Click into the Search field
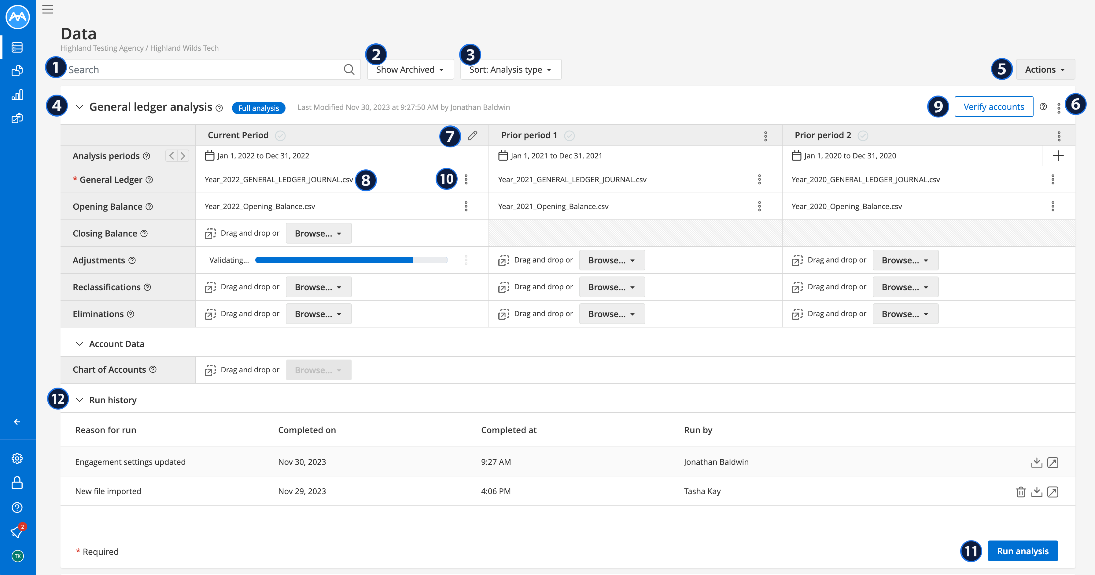Image resolution: width=1095 pixels, height=575 pixels. [x=211, y=69]
